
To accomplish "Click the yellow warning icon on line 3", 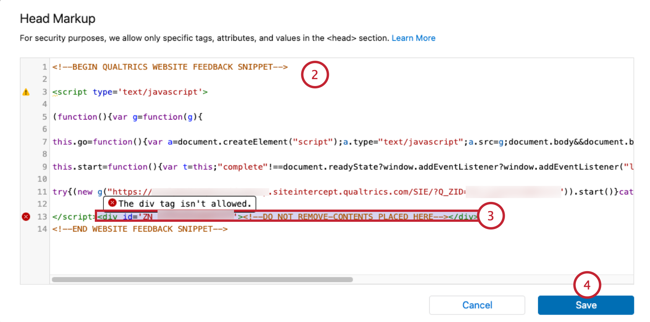I will 26,92.
